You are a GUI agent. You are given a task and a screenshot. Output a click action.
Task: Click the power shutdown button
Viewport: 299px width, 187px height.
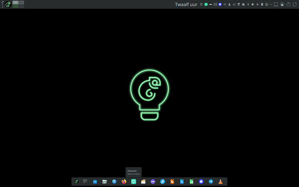point(288,4)
